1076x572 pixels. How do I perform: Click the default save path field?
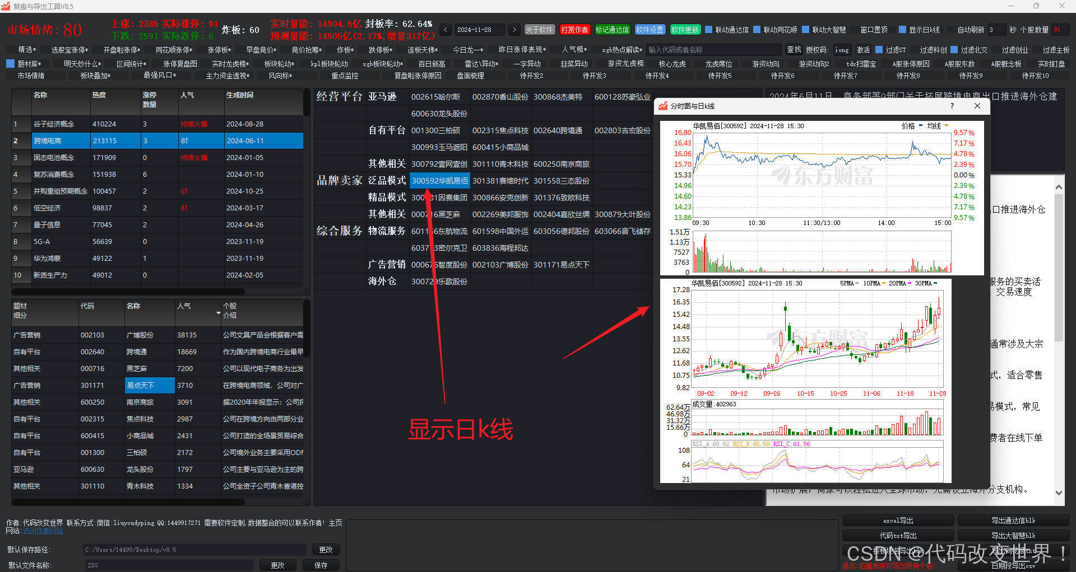[x=194, y=550]
